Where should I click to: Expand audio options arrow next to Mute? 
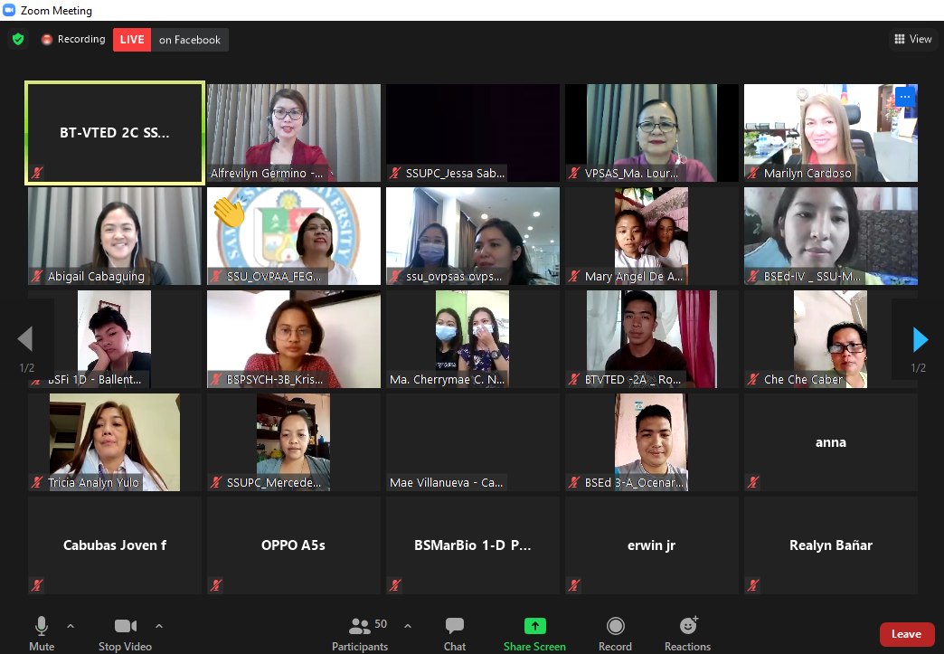pos(71,626)
